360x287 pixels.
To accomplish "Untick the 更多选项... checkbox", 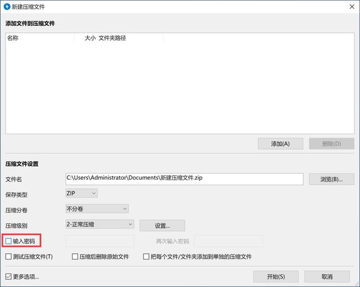I will point(8,276).
